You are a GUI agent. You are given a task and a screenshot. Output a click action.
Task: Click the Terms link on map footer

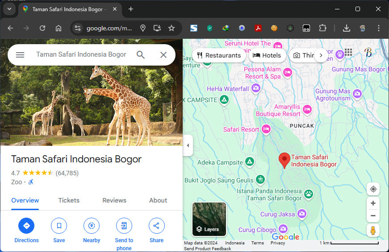click(x=258, y=243)
